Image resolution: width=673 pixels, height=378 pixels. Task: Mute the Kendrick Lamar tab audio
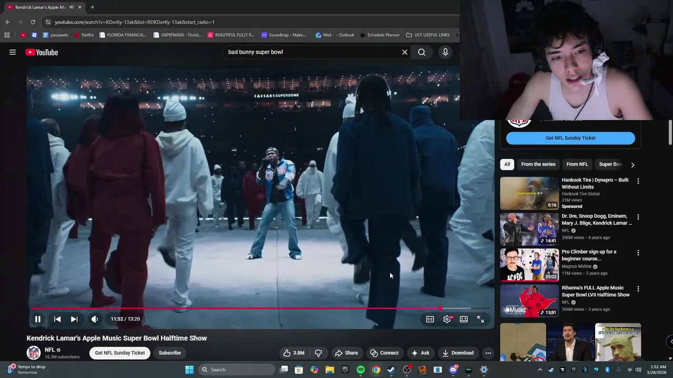tap(71, 7)
